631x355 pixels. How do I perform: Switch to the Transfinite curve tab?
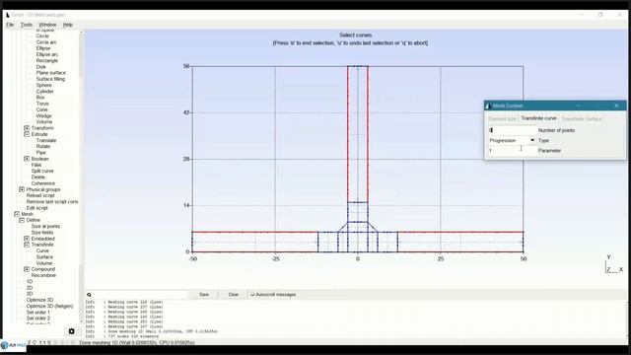coord(538,118)
